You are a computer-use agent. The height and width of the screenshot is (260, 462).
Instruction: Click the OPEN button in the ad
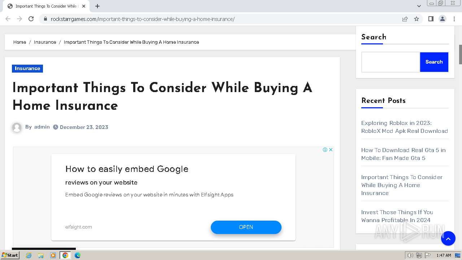(246, 227)
